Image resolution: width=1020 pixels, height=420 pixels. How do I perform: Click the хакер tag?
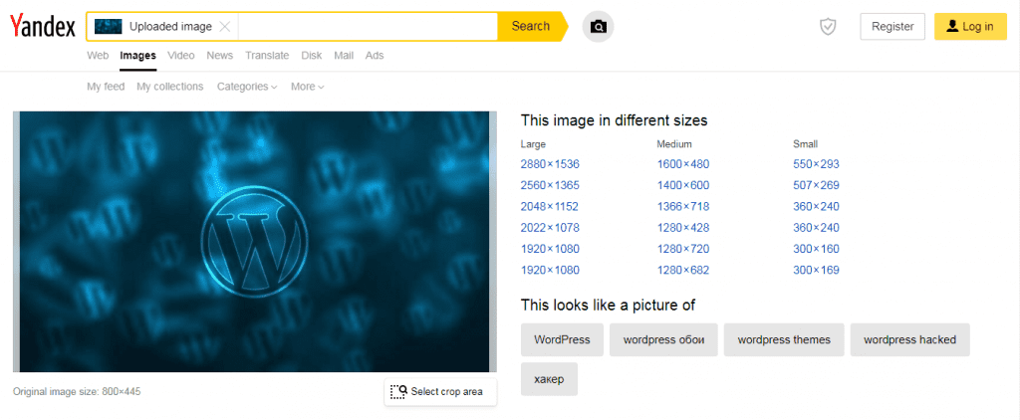549,379
